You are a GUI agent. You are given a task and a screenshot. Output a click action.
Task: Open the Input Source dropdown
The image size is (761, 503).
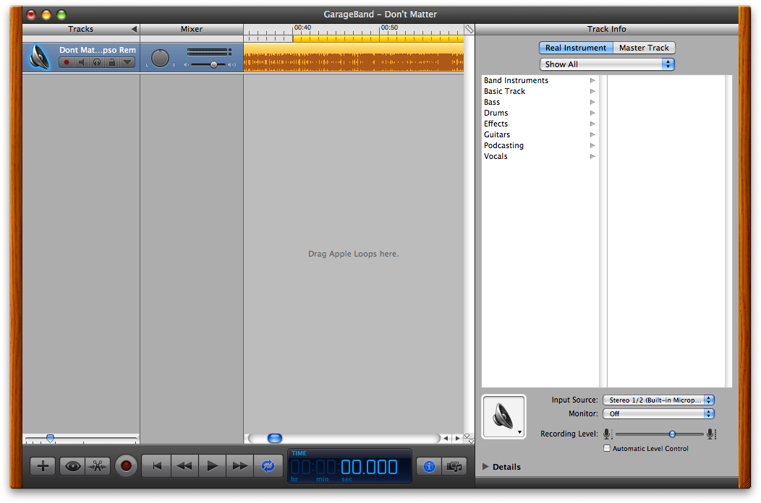point(658,400)
